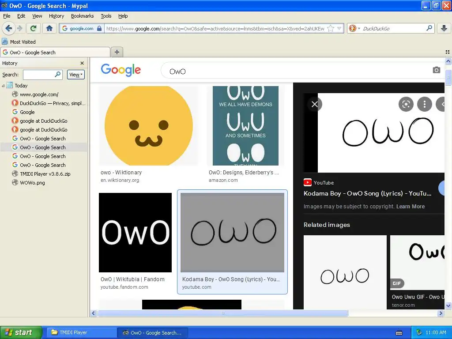Open a new tab with plus button
Viewport: 452px width, 339px height.
click(117, 52)
